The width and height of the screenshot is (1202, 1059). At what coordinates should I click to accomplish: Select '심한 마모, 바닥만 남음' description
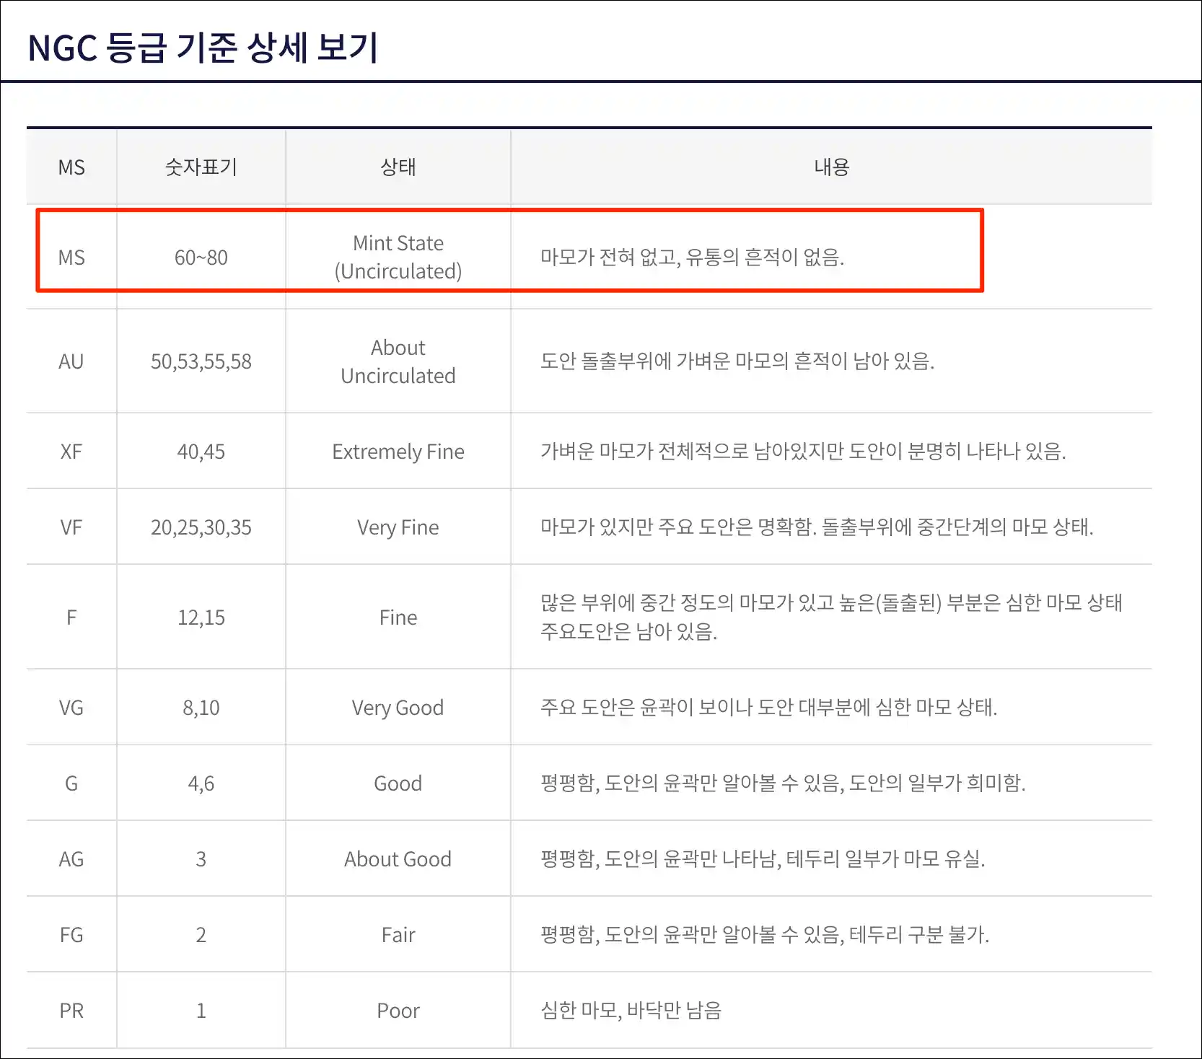coord(631,1010)
